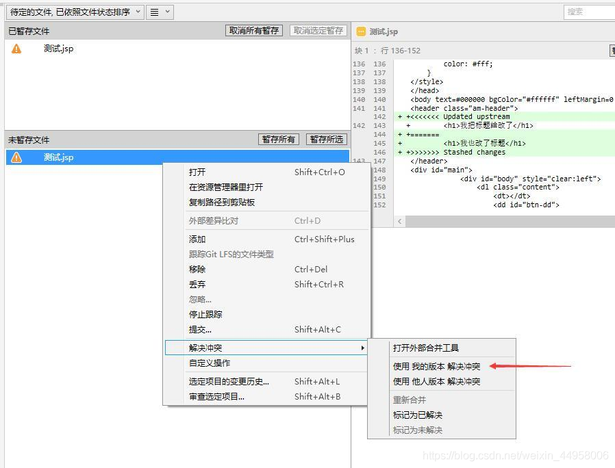615x468 pixels.
Task: Select 使用 我的版本 解决冲突
Action: point(436,367)
